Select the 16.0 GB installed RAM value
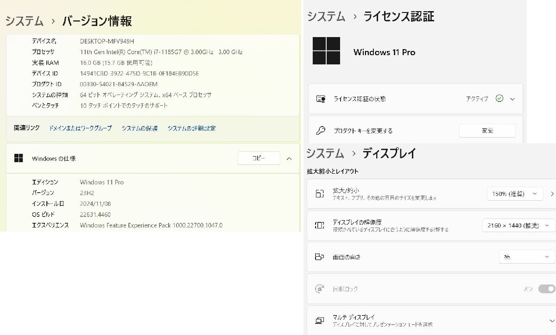Screen dimensions: 556x335 116,63
